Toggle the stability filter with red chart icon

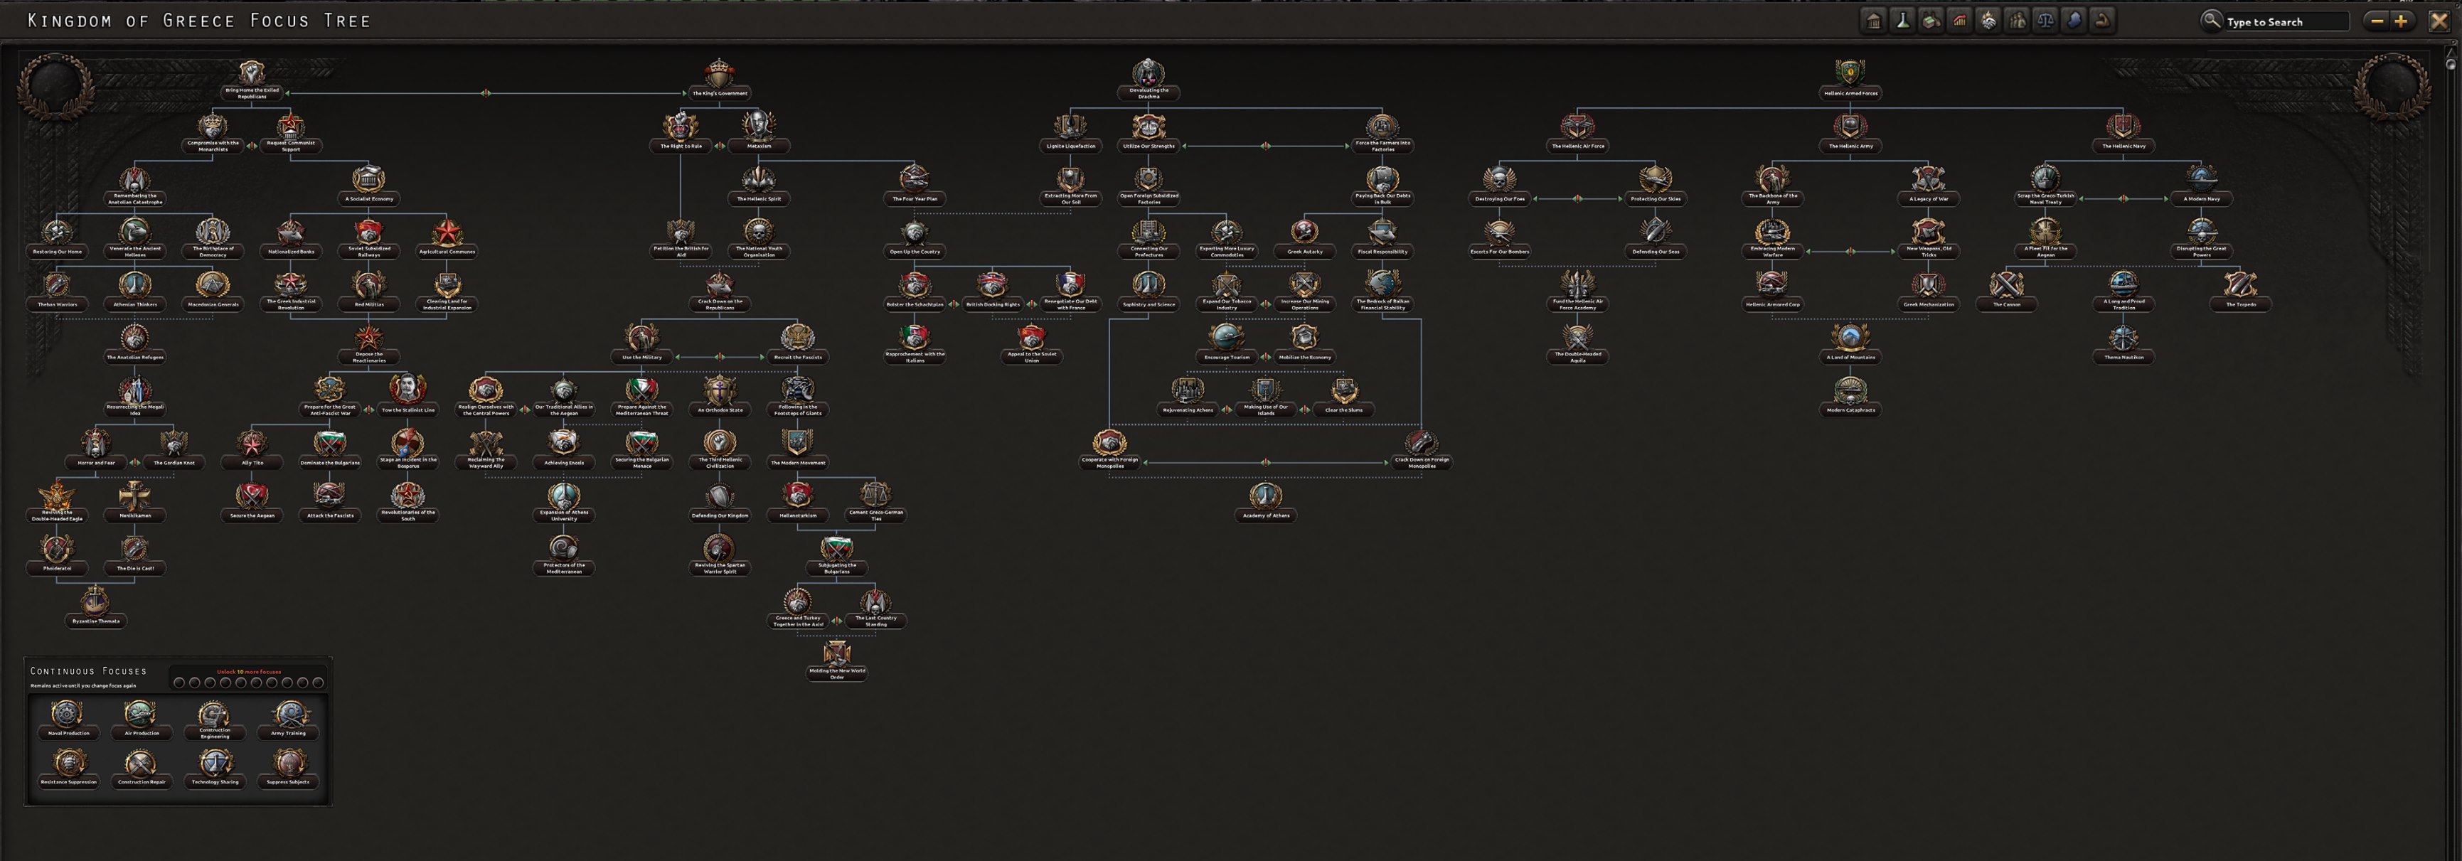1959,20
